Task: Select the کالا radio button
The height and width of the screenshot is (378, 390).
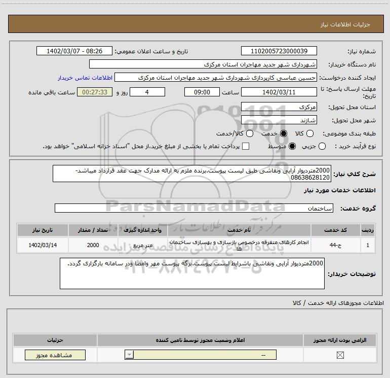Action: click(309, 133)
